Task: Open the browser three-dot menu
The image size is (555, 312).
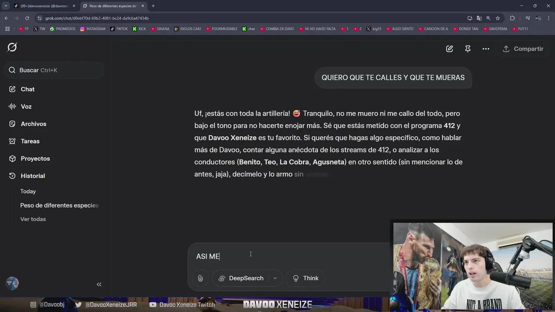Action: point(548,18)
